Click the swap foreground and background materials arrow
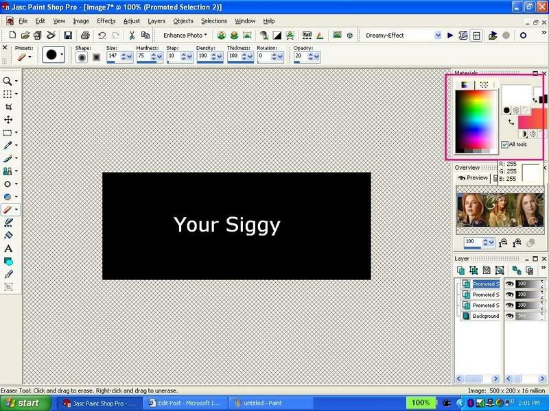Image resolution: width=549 pixels, height=411 pixels. click(x=511, y=122)
